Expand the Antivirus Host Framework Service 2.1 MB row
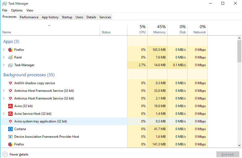The height and width of the screenshot is (158, 242). [x=4, y=98]
